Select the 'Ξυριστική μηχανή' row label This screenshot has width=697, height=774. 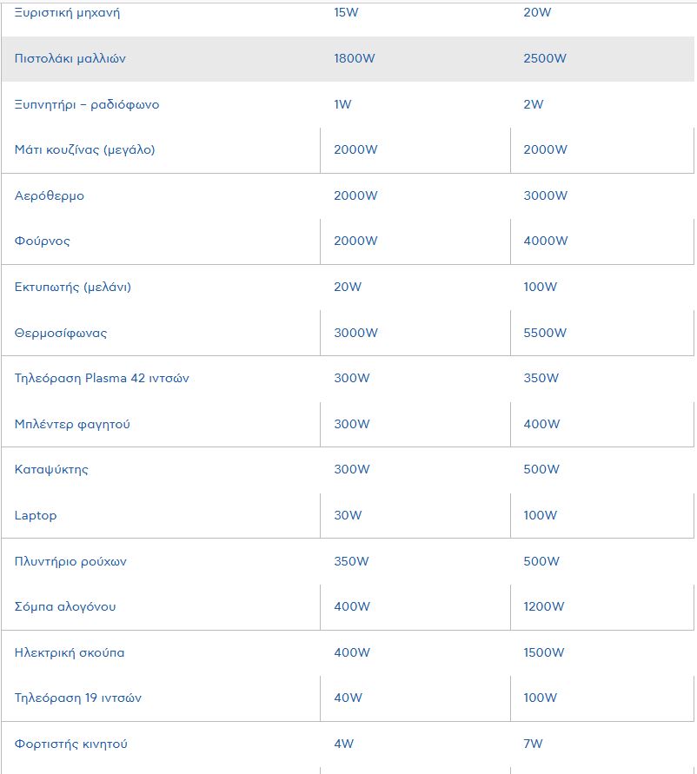click(67, 13)
